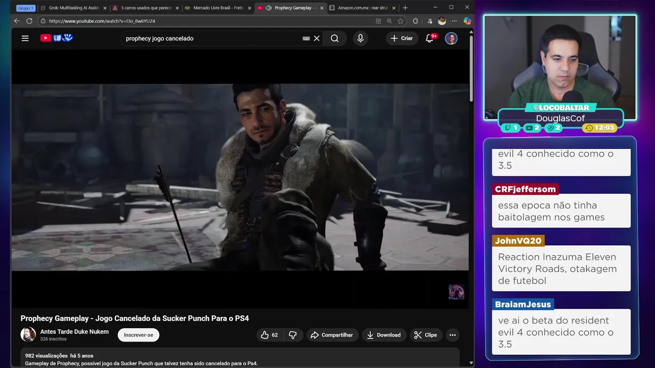Click the BraiamJesus chat username
Screen dimensions: 655x368
(522, 304)
